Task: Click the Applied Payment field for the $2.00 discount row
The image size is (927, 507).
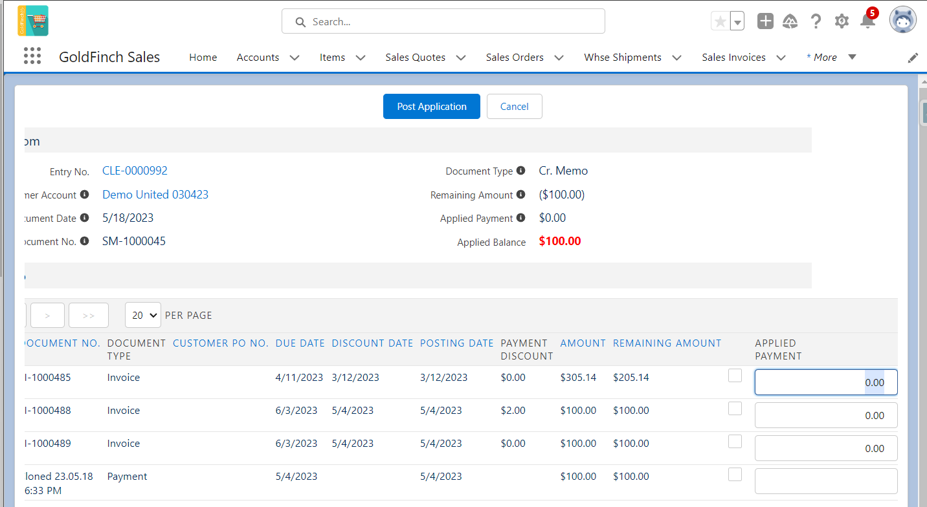Action: click(826, 415)
